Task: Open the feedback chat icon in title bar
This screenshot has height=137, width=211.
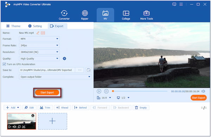Action: point(174,4)
